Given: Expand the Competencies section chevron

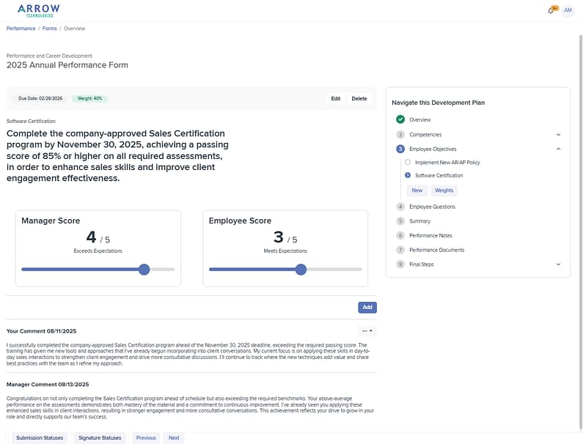Looking at the screenshot, I should coord(558,135).
